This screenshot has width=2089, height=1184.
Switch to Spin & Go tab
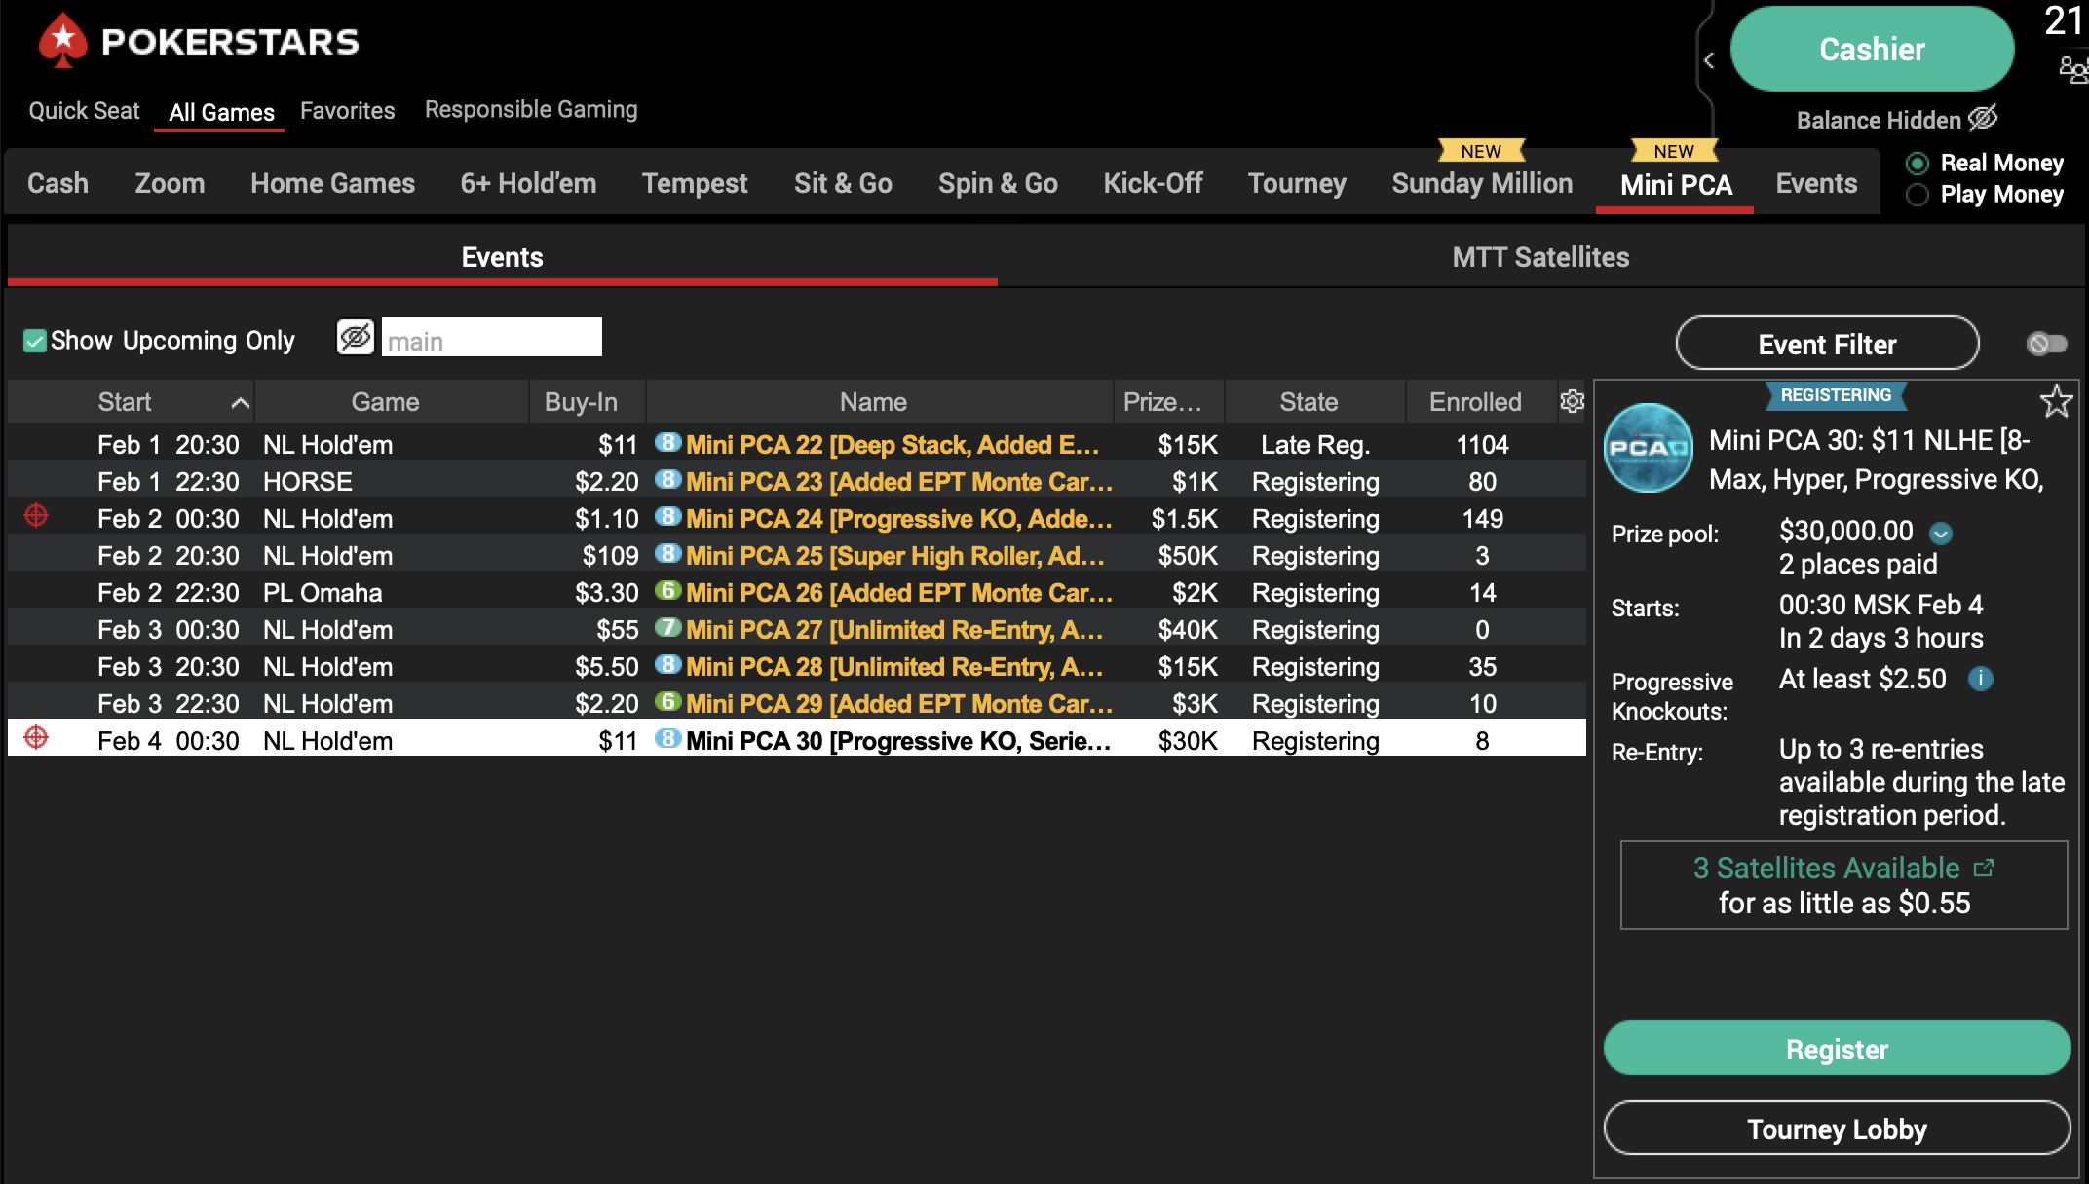[998, 183]
